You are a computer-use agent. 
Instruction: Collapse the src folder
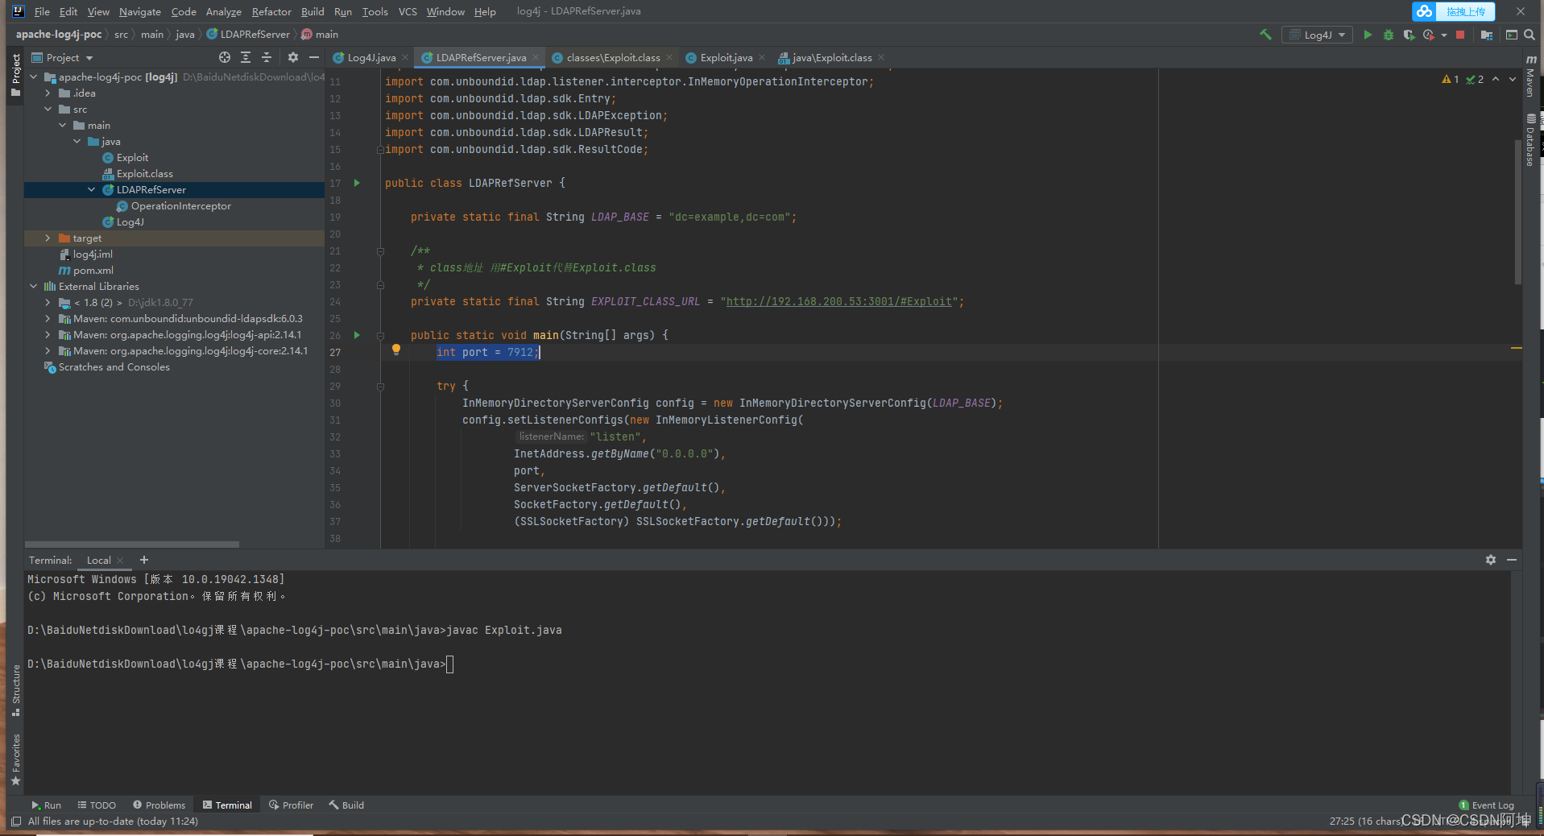[x=48, y=110]
